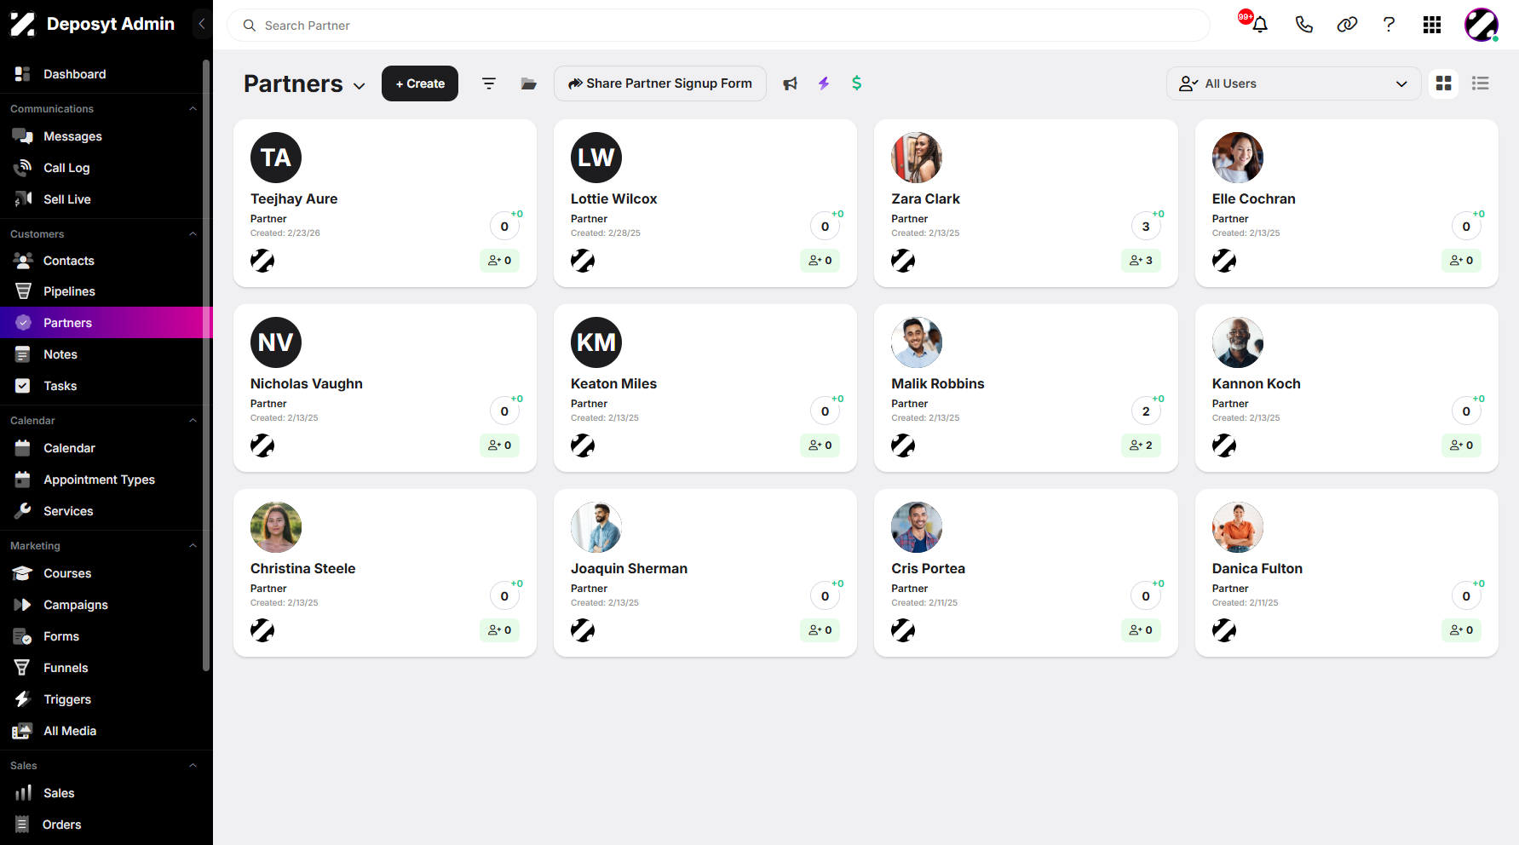Screen dimensions: 1519x845
Task: Click the filter icon next to Create
Action: click(x=489, y=83)
